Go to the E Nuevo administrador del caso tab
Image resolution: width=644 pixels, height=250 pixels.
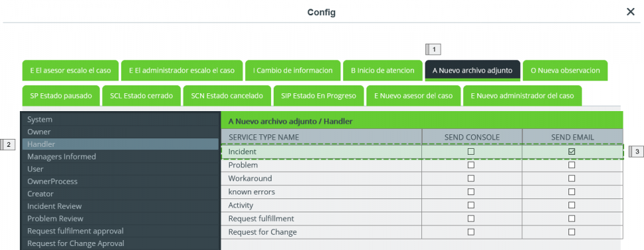click(x=523, y=95)
